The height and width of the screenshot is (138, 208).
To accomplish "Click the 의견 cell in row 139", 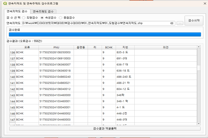I will click(x=165, y=71).
